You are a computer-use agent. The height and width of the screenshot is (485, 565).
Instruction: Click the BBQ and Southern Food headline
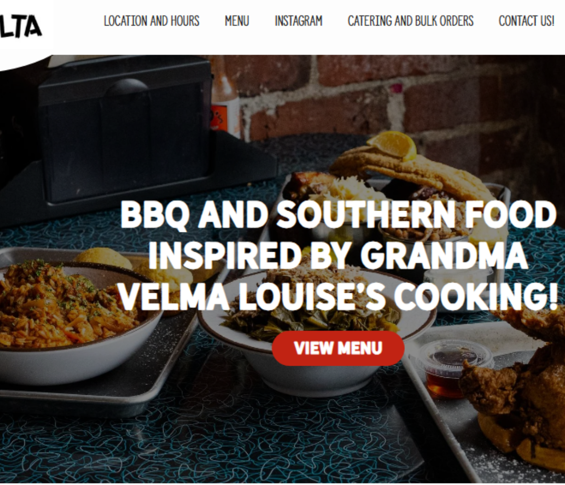pos(338,215)
